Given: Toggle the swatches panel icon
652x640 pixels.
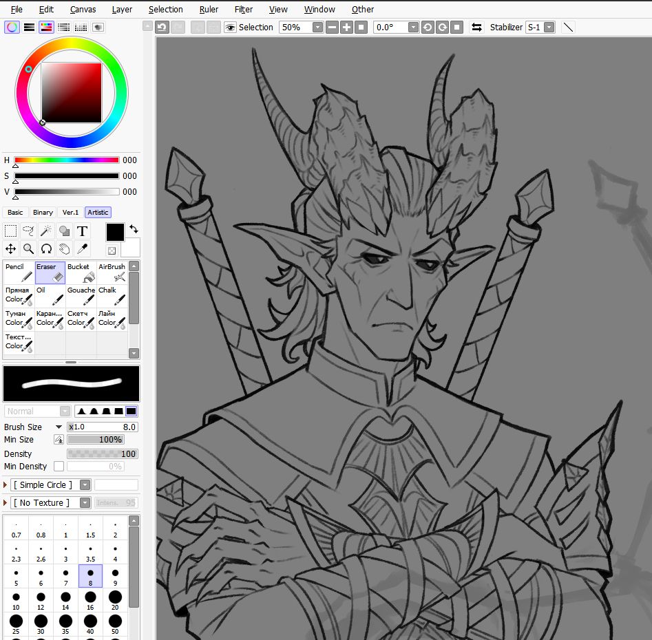Looking at the screenshot, I should [81, 28].
